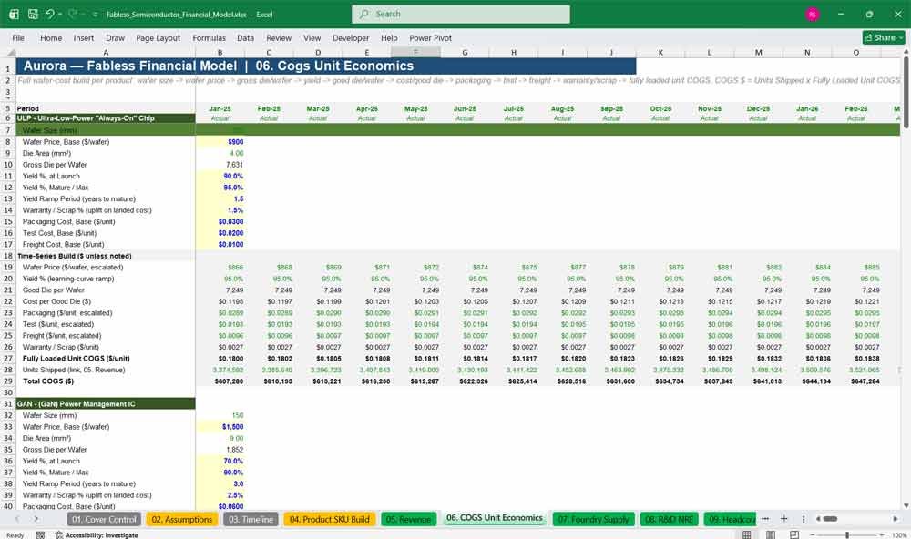This screenshot has width=911, height=539.
Task: Click Accessibility: Investigate in status bar
Action: pos(97,535)
